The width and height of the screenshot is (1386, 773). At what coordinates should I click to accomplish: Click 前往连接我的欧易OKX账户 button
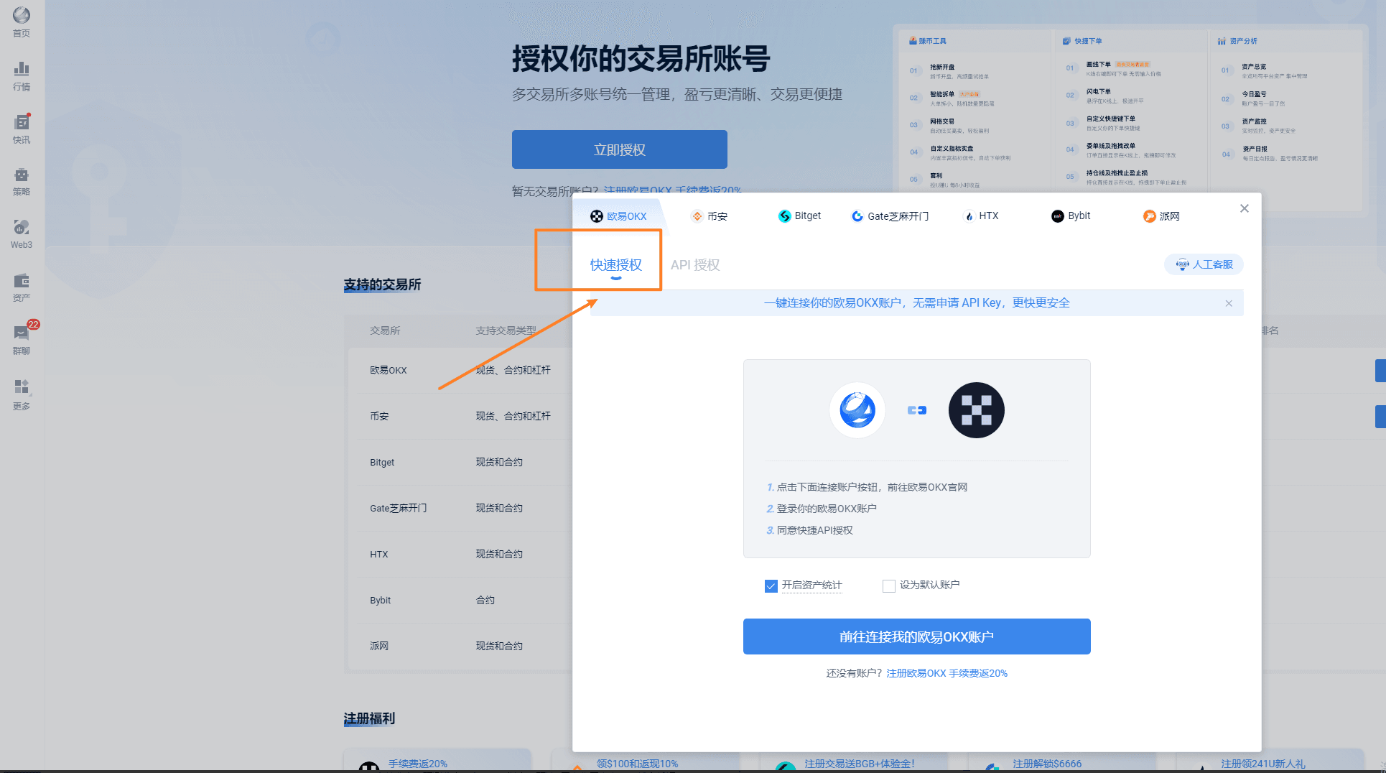pos(916,637)
